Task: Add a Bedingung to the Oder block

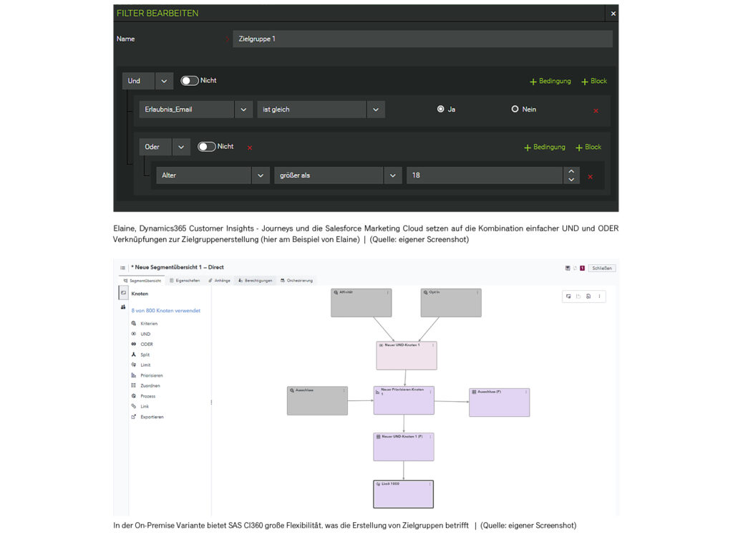Action: 545,148
